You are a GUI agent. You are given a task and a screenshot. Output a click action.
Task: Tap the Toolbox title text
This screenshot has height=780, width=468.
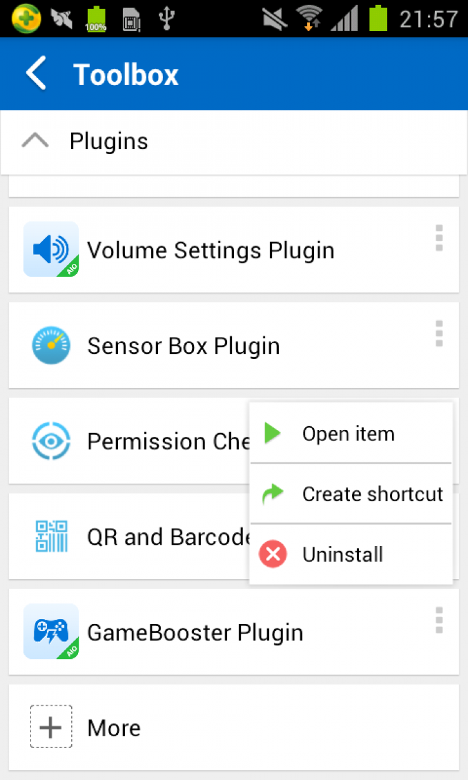click(126, 75)
